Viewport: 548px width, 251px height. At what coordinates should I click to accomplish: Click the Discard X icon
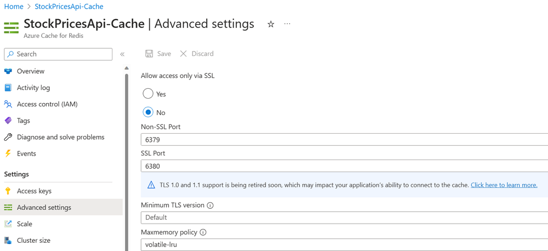(184, 54)
